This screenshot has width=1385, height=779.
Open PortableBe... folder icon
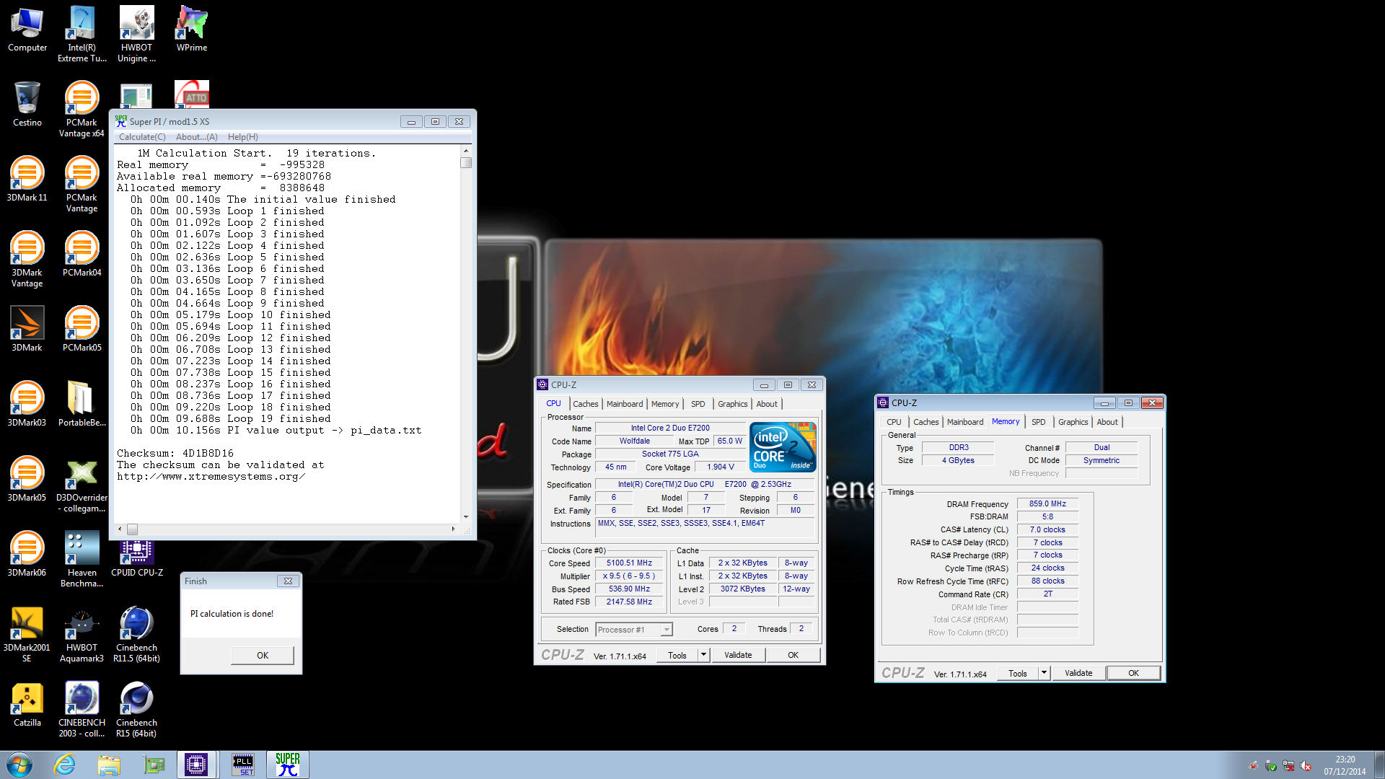82,405
